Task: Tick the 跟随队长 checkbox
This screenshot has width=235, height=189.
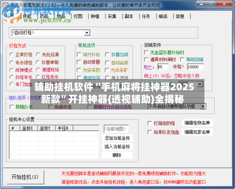Action: point(12,107)
